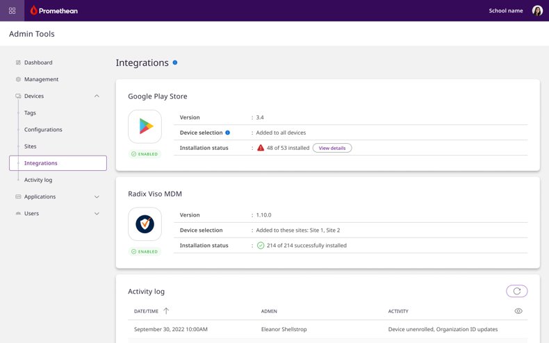The image size is (549, 343).
Task: Go to Tags under Devices
Action: 30,113
